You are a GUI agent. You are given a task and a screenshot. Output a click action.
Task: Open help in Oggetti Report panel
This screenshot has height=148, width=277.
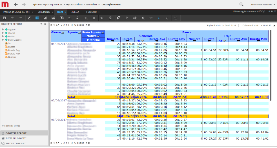click(x=41, y=24)
